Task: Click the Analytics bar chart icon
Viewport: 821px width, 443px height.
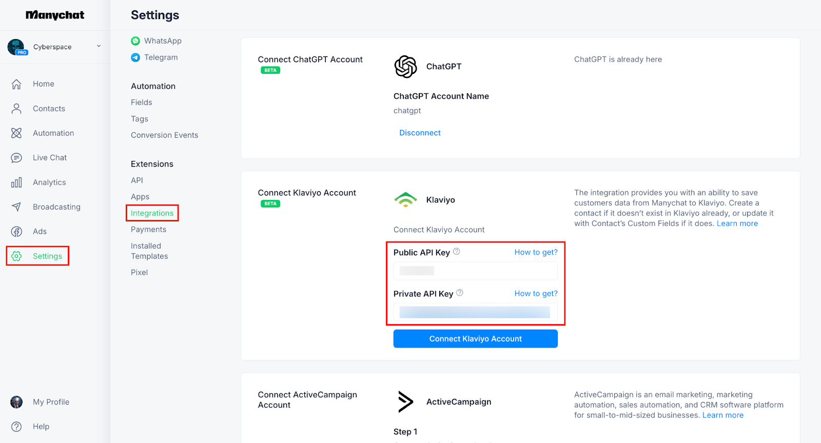Action: coord(16,182)
